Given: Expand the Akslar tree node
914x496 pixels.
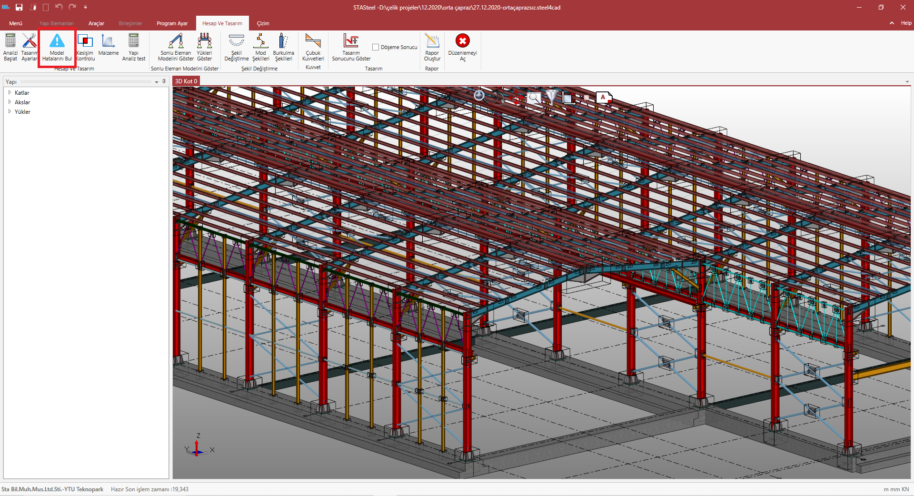Looking at the screenshot, I should click(x=10, y=102).
